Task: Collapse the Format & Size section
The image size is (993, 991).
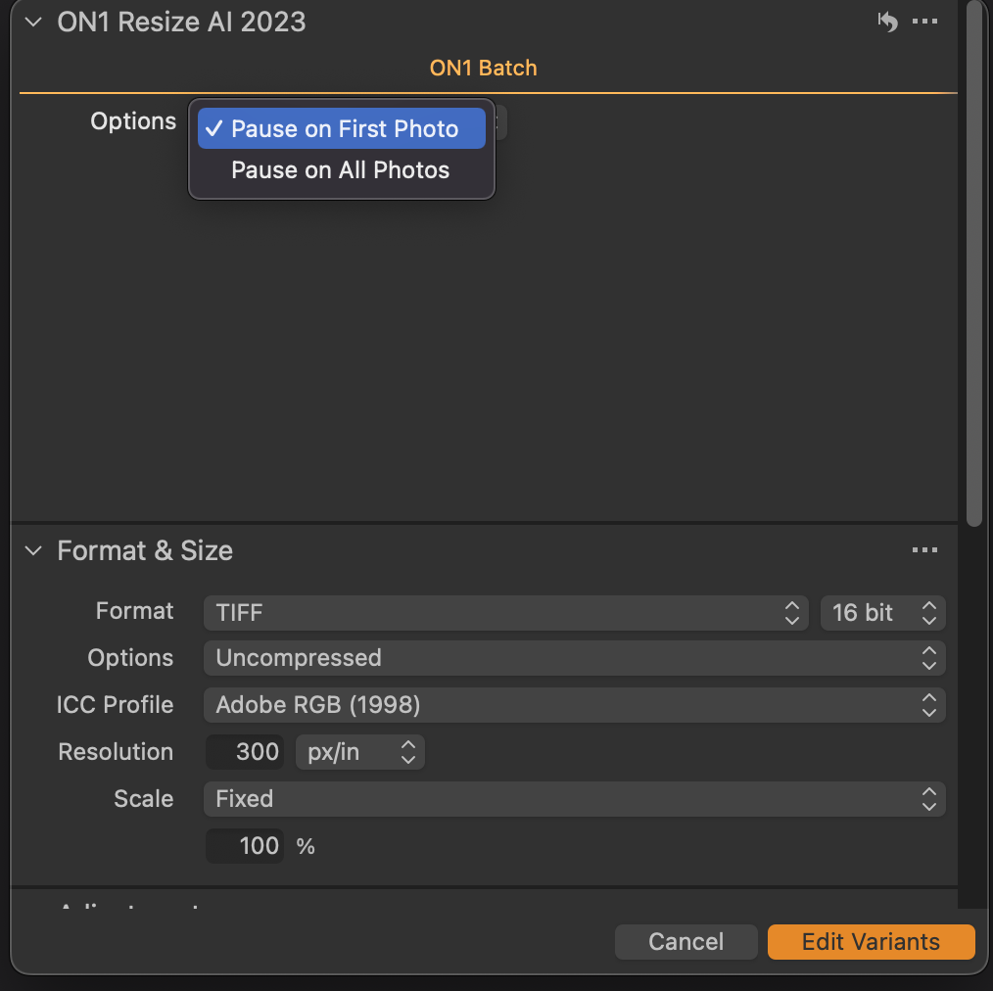Action: [34, 551]
